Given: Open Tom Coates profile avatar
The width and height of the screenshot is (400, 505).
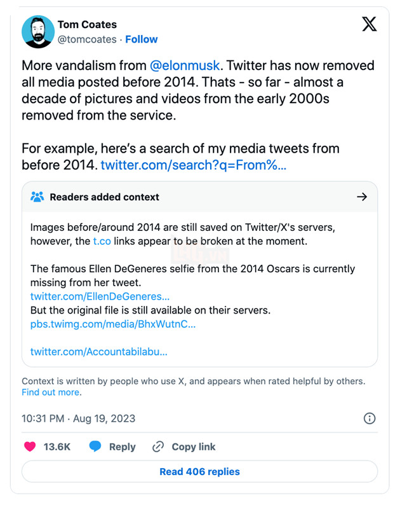Looking at the screenshot, I should (37, 32).
